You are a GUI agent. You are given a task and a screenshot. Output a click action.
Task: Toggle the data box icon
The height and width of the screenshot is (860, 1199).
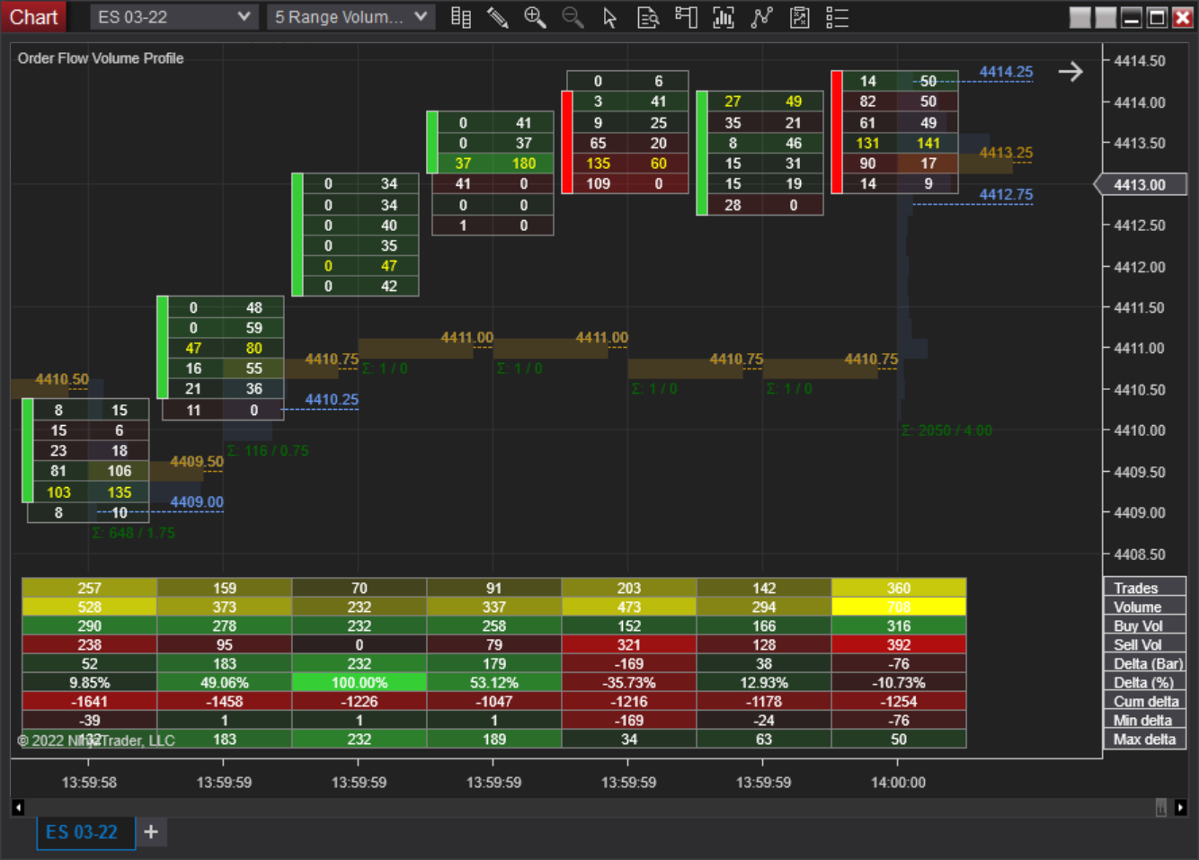(x=648, y=17)
